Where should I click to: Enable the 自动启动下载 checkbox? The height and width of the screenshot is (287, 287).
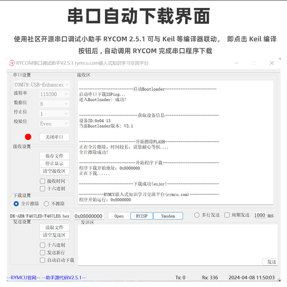click(x=42, y=260)
